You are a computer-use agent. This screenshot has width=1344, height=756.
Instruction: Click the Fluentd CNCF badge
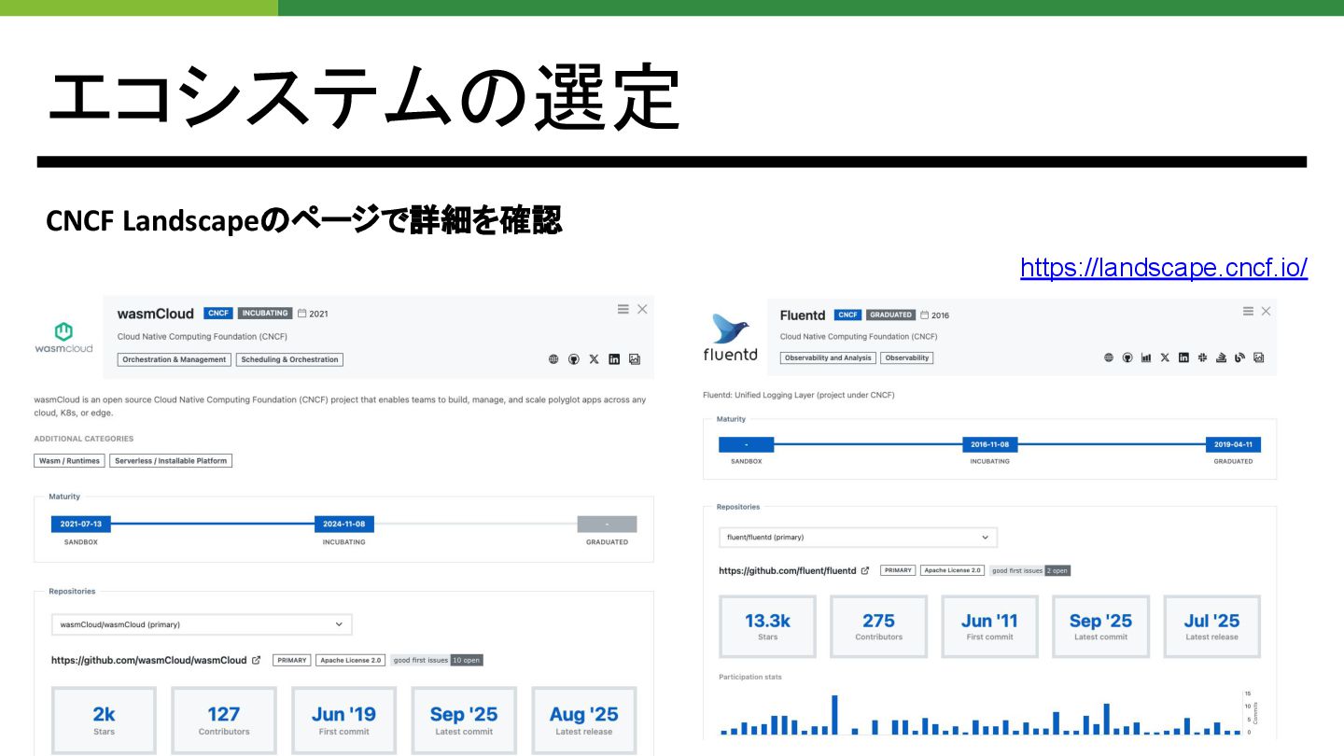[847, 315]
